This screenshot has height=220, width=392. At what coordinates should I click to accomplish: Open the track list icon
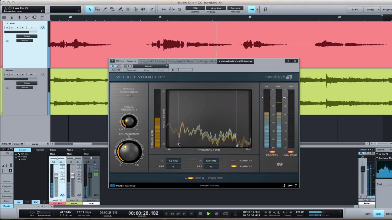click(4, 17)
